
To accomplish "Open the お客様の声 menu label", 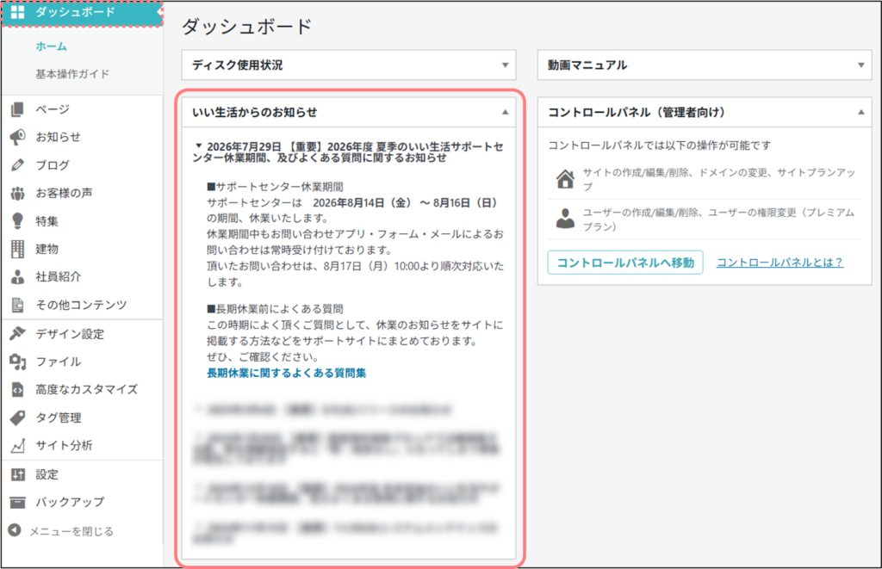I will tap(64, 193).
